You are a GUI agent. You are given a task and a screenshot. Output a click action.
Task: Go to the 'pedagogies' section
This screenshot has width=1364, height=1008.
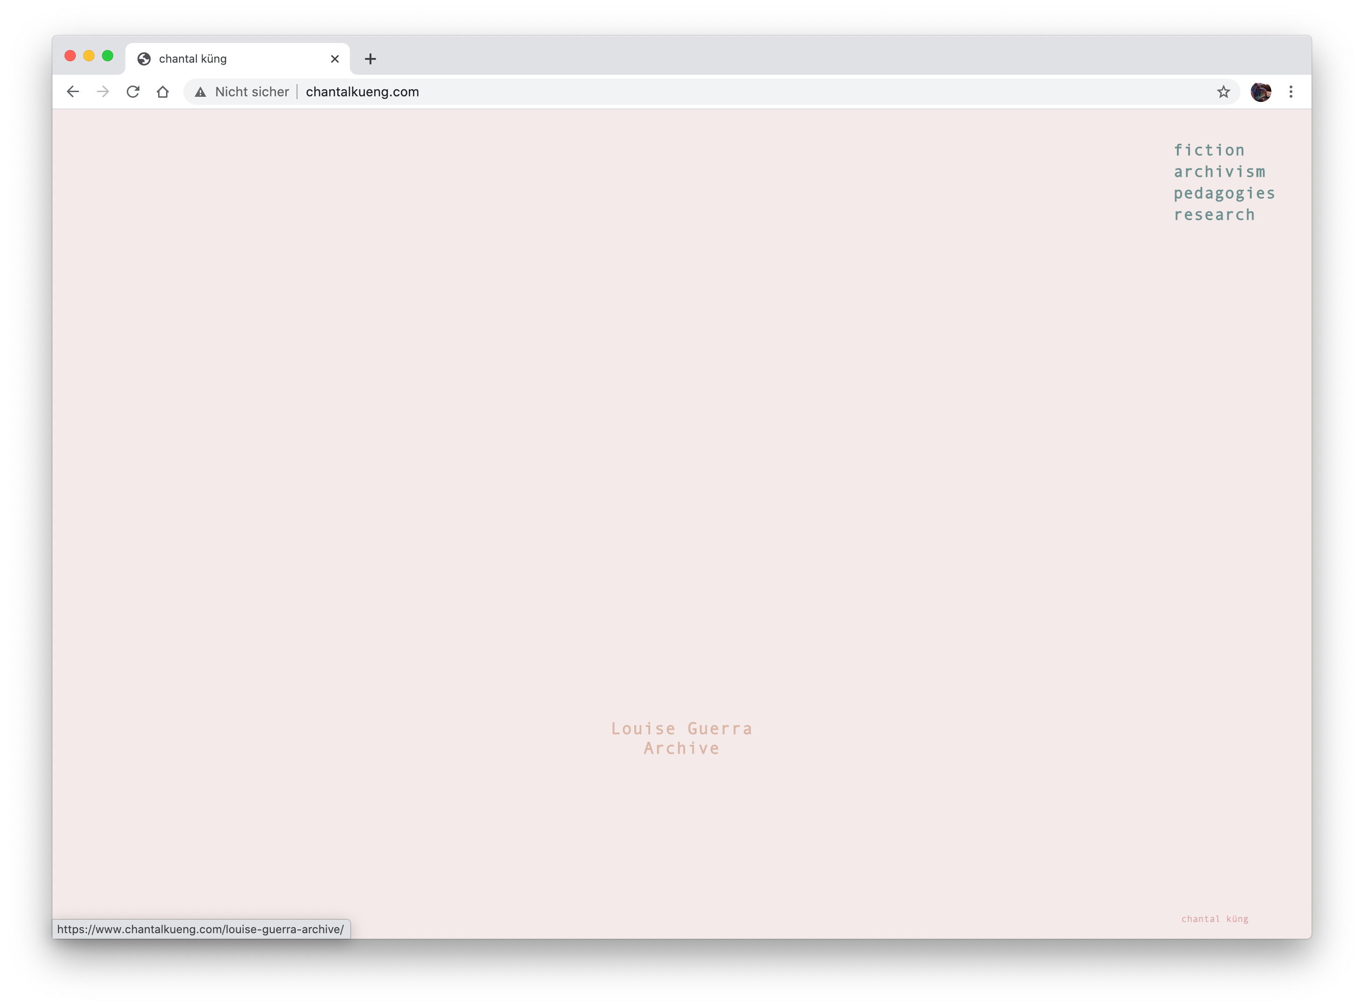point(1224,194)
